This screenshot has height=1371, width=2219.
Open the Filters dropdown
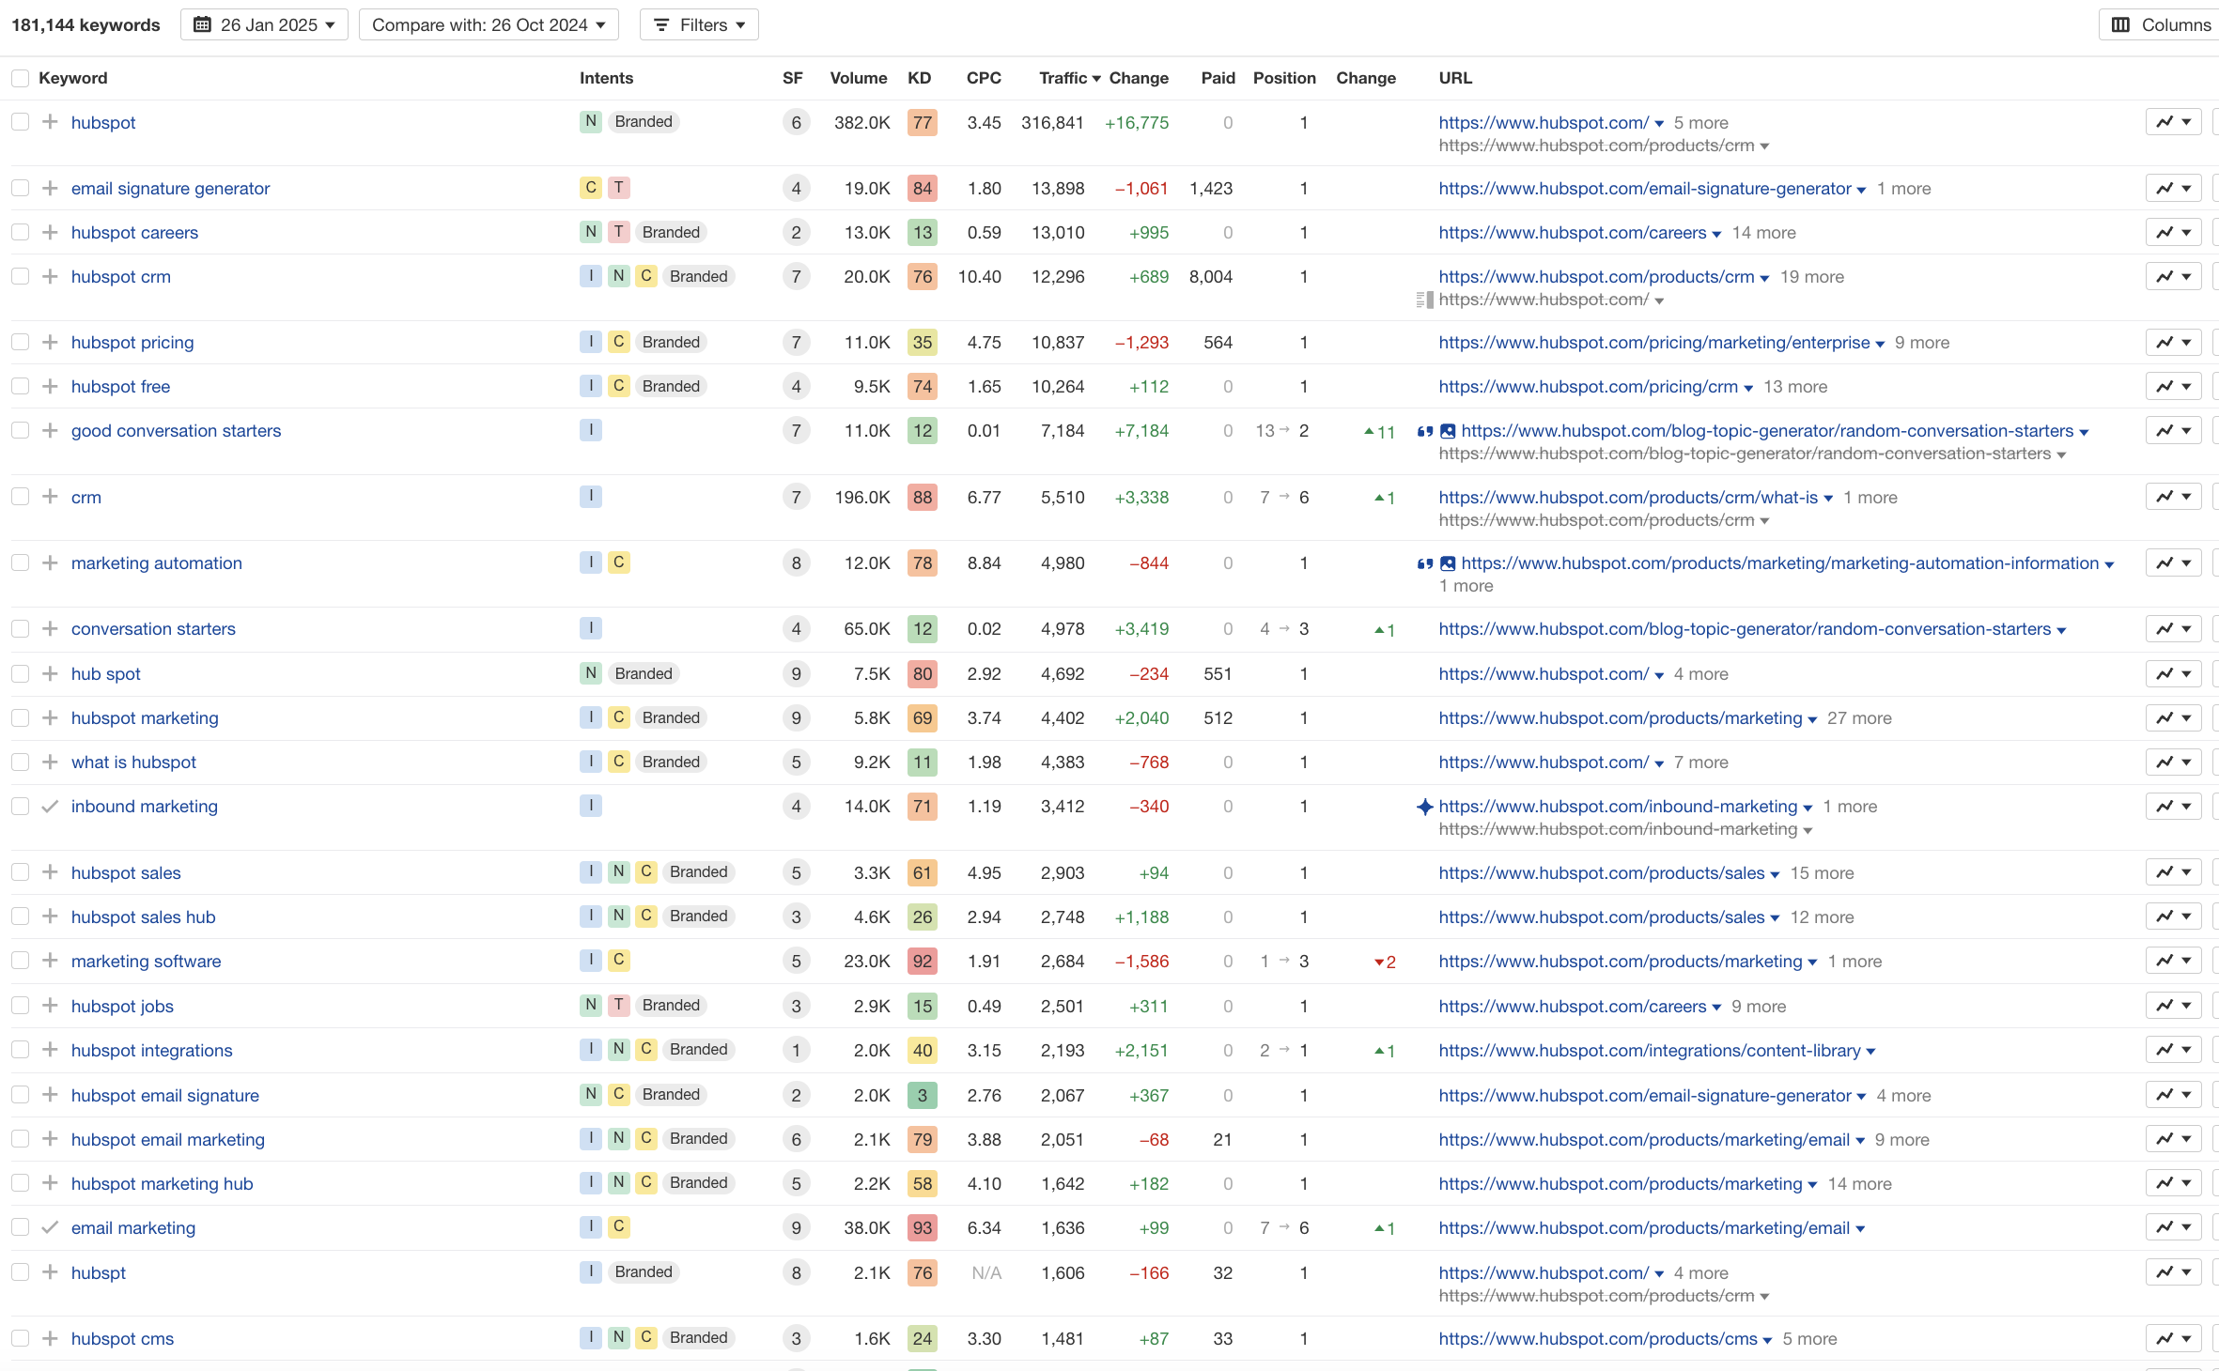[x=699, y=24]
